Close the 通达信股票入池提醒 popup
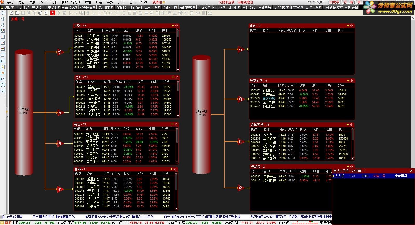 (x=411, y=171)
